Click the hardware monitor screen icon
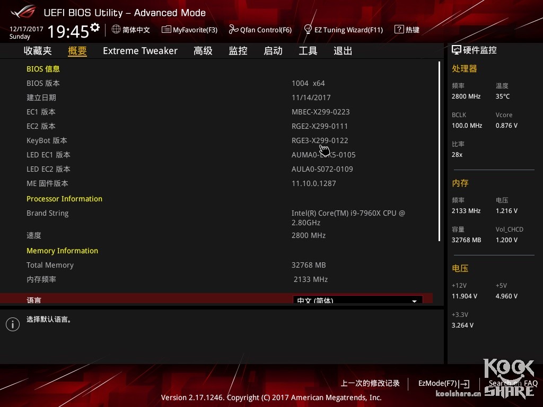This screenshot has width=543, height=407. point(457,50)
